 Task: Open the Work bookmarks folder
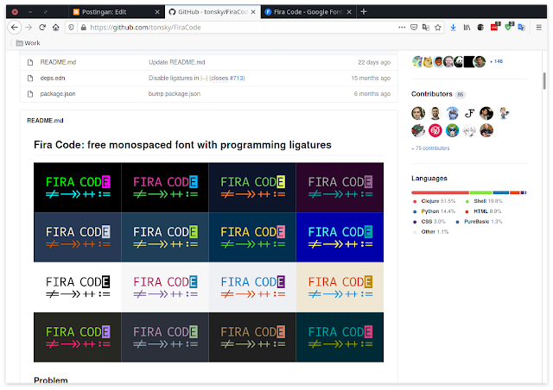pos(29,43)
